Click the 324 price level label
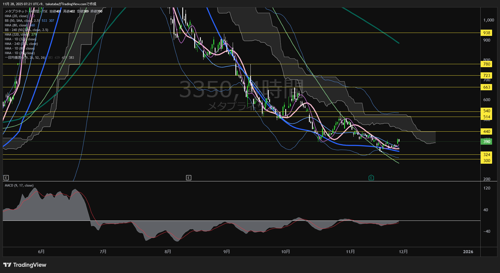Image resolution: width=500 pixels, height=273 pixels. point(486,154)
